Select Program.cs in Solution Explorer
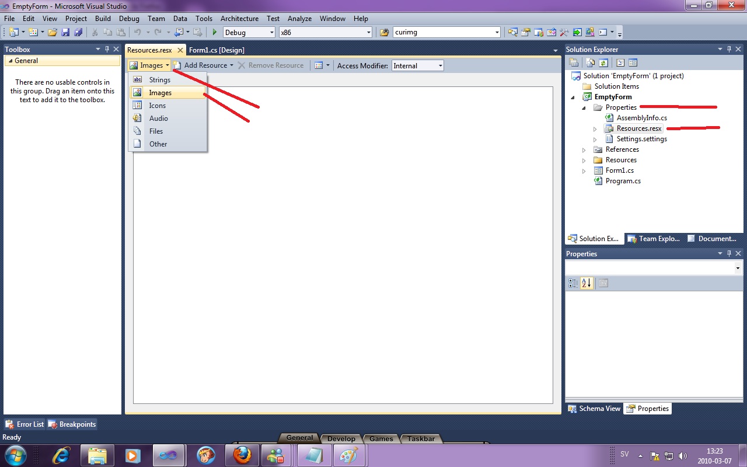The height and width of the screenshot is (467, 747). tap(623, 181)
